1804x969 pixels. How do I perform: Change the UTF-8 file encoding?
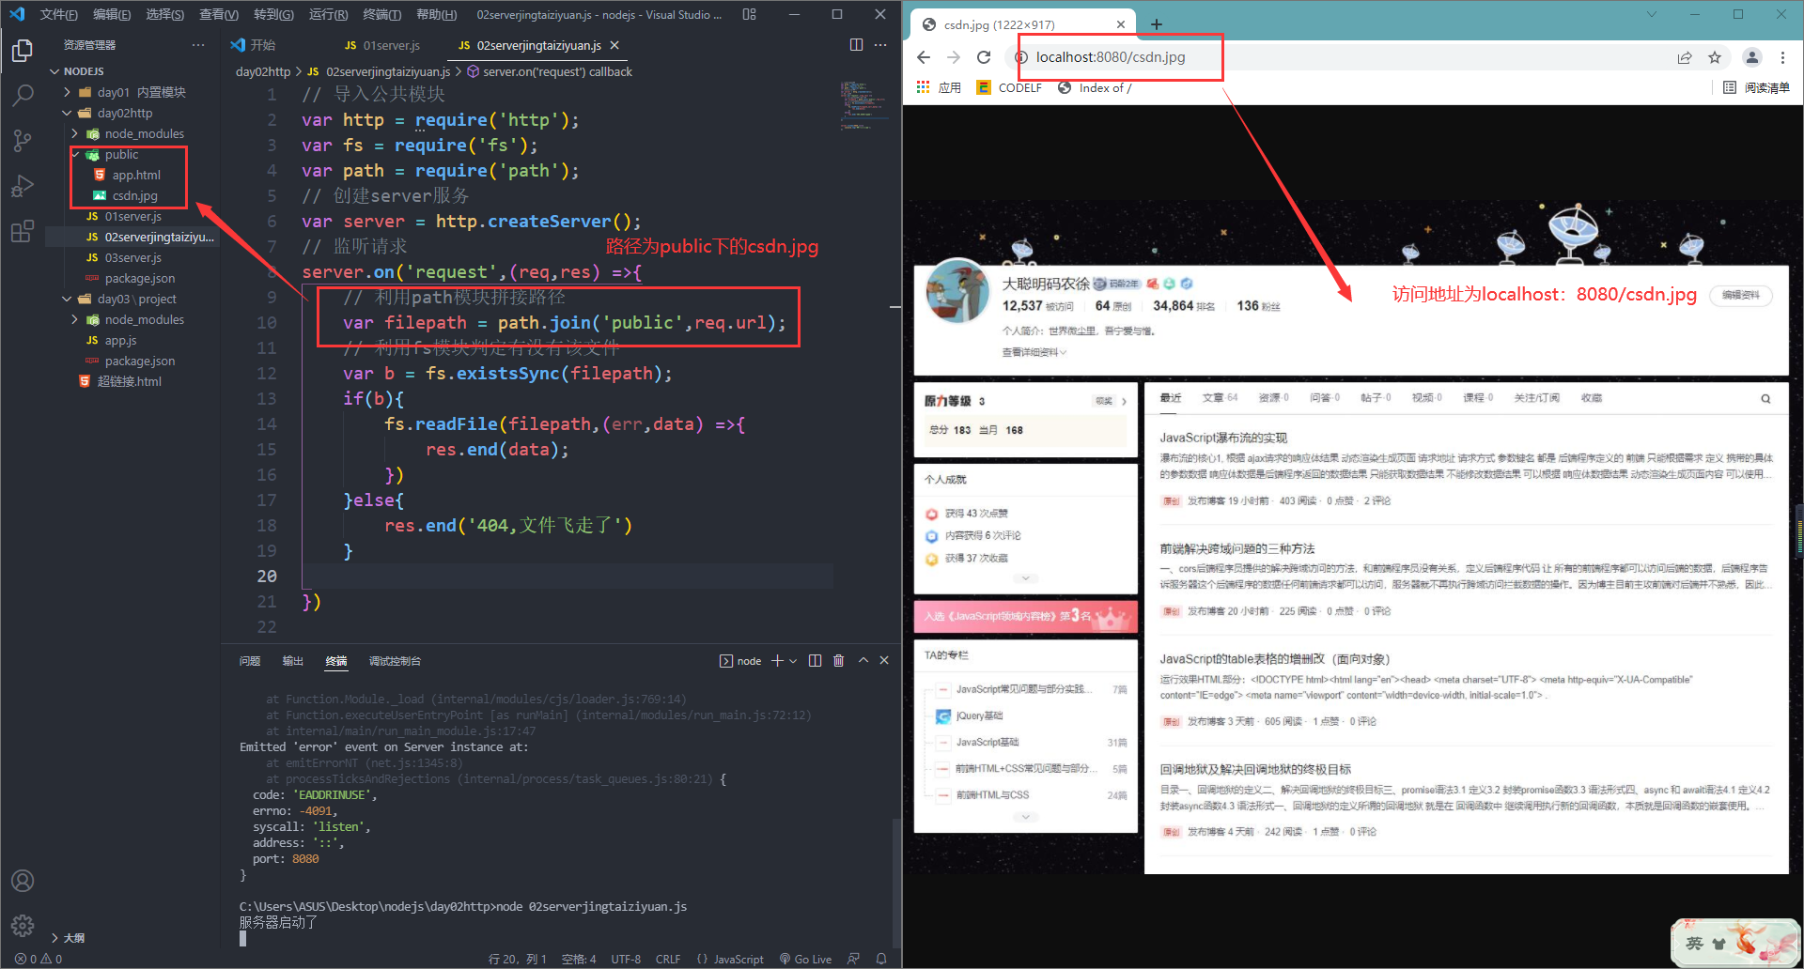coord(626,959)
